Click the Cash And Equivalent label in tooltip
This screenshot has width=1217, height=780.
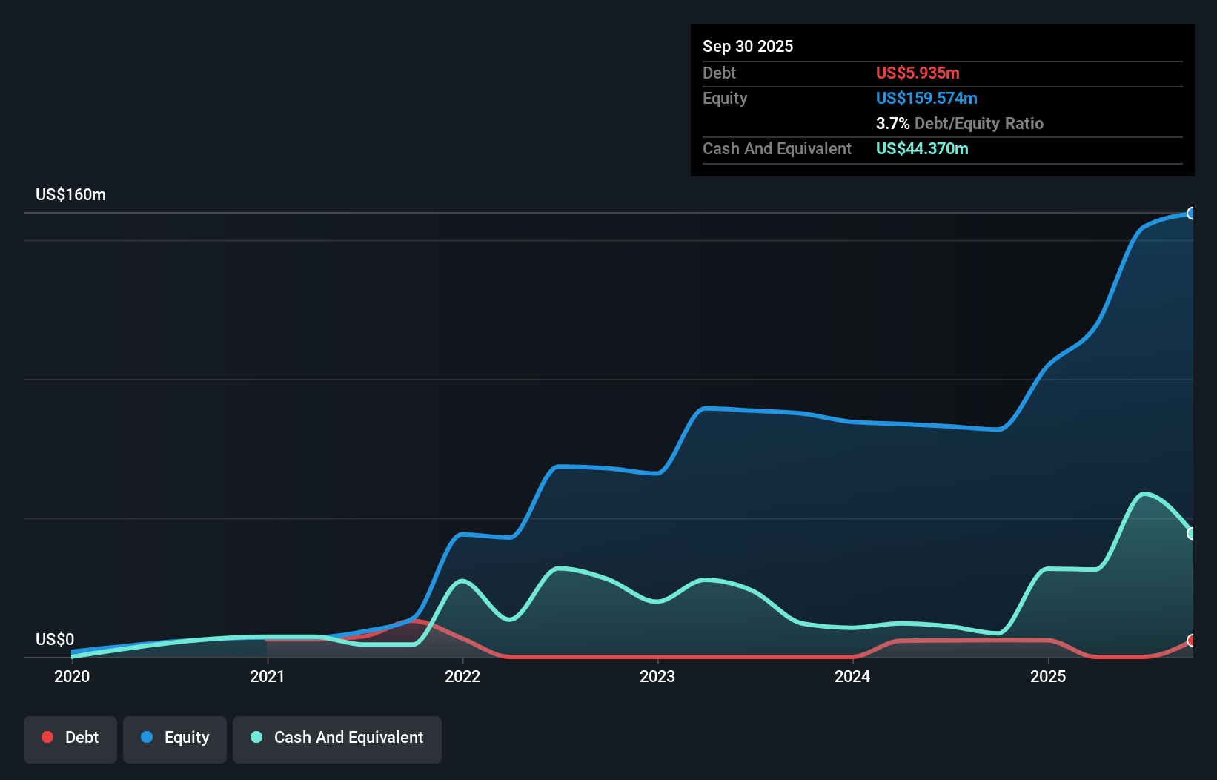click(x=776, y=149)
